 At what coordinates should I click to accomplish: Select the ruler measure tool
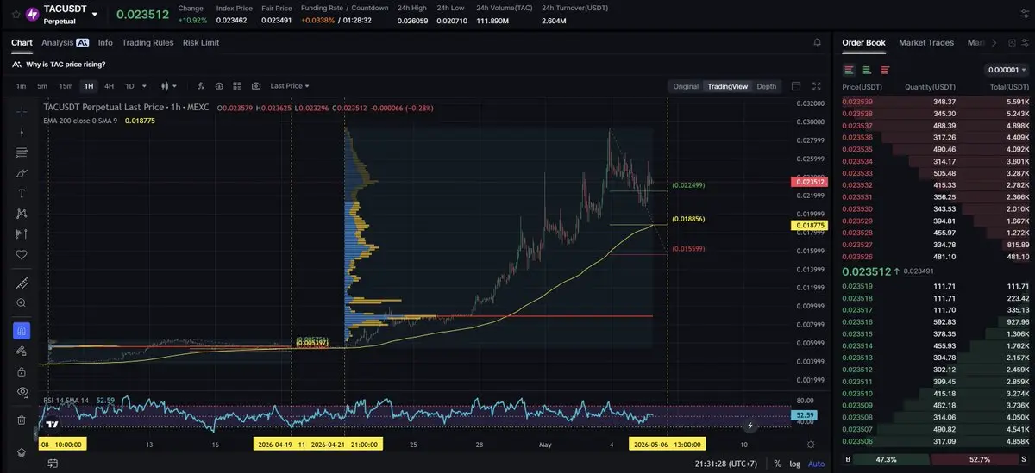coord(22,283)
